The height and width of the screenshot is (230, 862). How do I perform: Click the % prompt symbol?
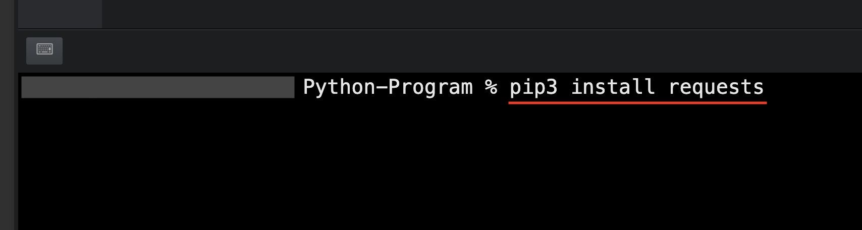click(x=491, y=87)
